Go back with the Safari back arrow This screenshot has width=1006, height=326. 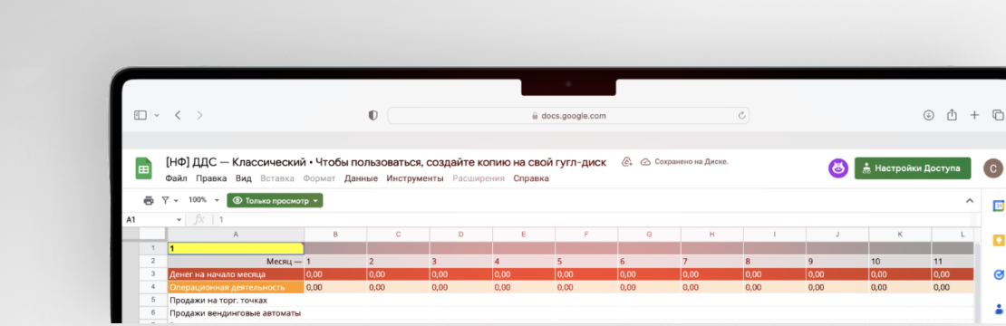178,115
